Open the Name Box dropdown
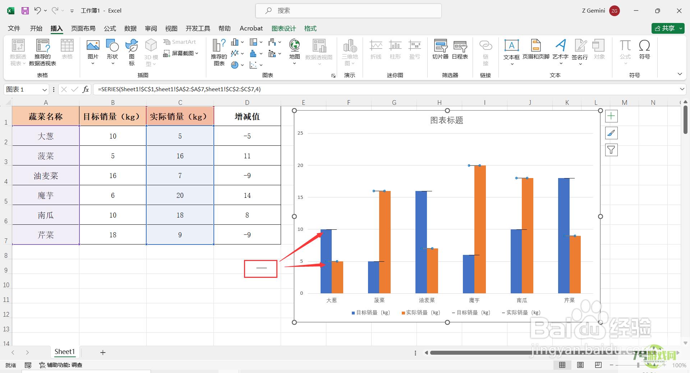 (x=45, y=89)
